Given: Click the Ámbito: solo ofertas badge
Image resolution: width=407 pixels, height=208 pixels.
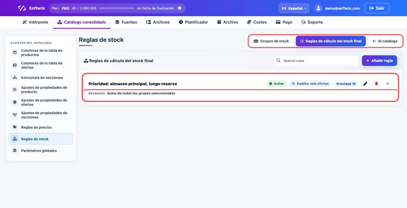Looking at the screenshot, I should (310, 84).
